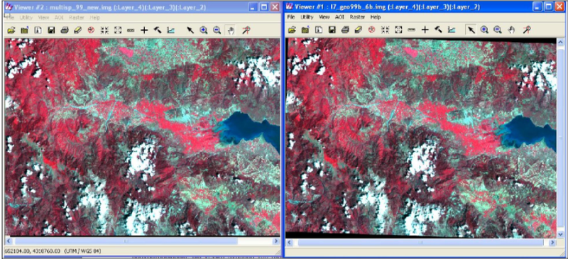Open a layer in Viewer #2
568x259 pixels.
11,31
